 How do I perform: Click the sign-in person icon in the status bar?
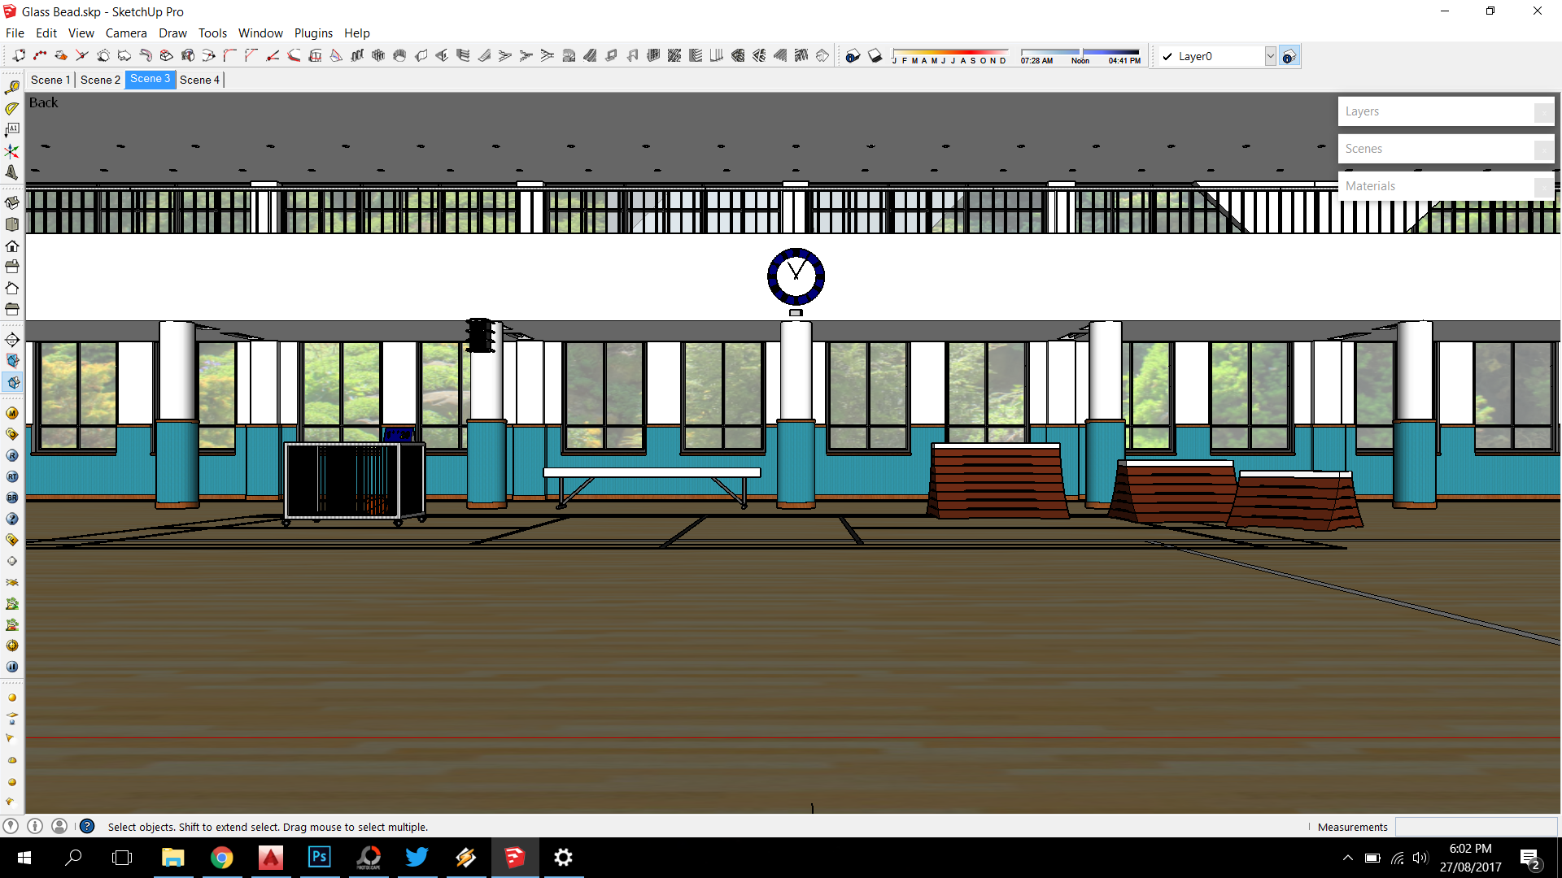click(x=59, y=826)
